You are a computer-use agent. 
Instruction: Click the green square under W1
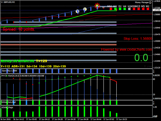coord(115,9)
